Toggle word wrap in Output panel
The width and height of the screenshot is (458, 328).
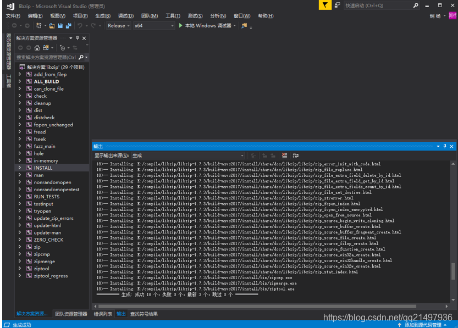pos(296,155)
